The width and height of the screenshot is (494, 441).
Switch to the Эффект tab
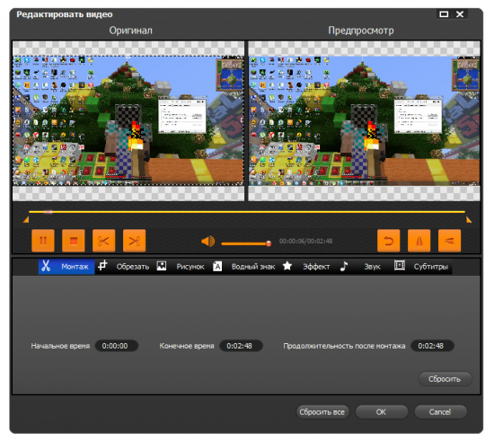click(x=306, y=267)
